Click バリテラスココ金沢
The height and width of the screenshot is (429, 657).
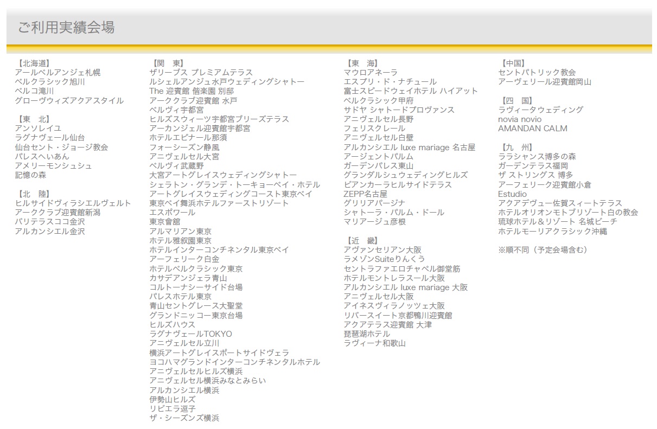[50, 221]
